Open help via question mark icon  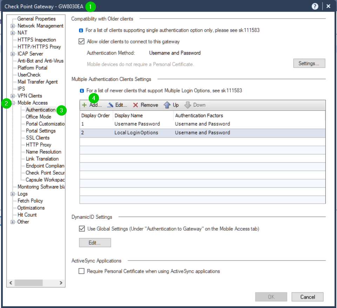coord(315,6)
